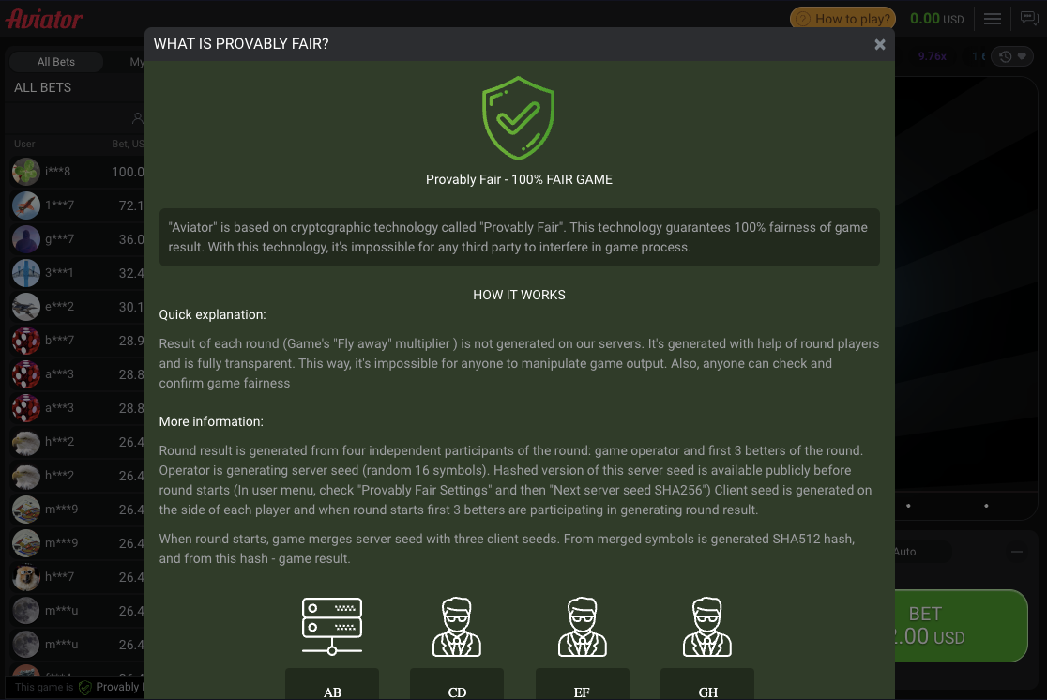Click the minus button in bet panel
This screenshot has height=700, width=1047.
(1018, 553)
